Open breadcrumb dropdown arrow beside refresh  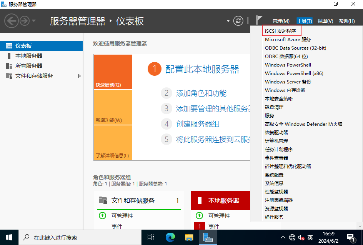(228, 21)
